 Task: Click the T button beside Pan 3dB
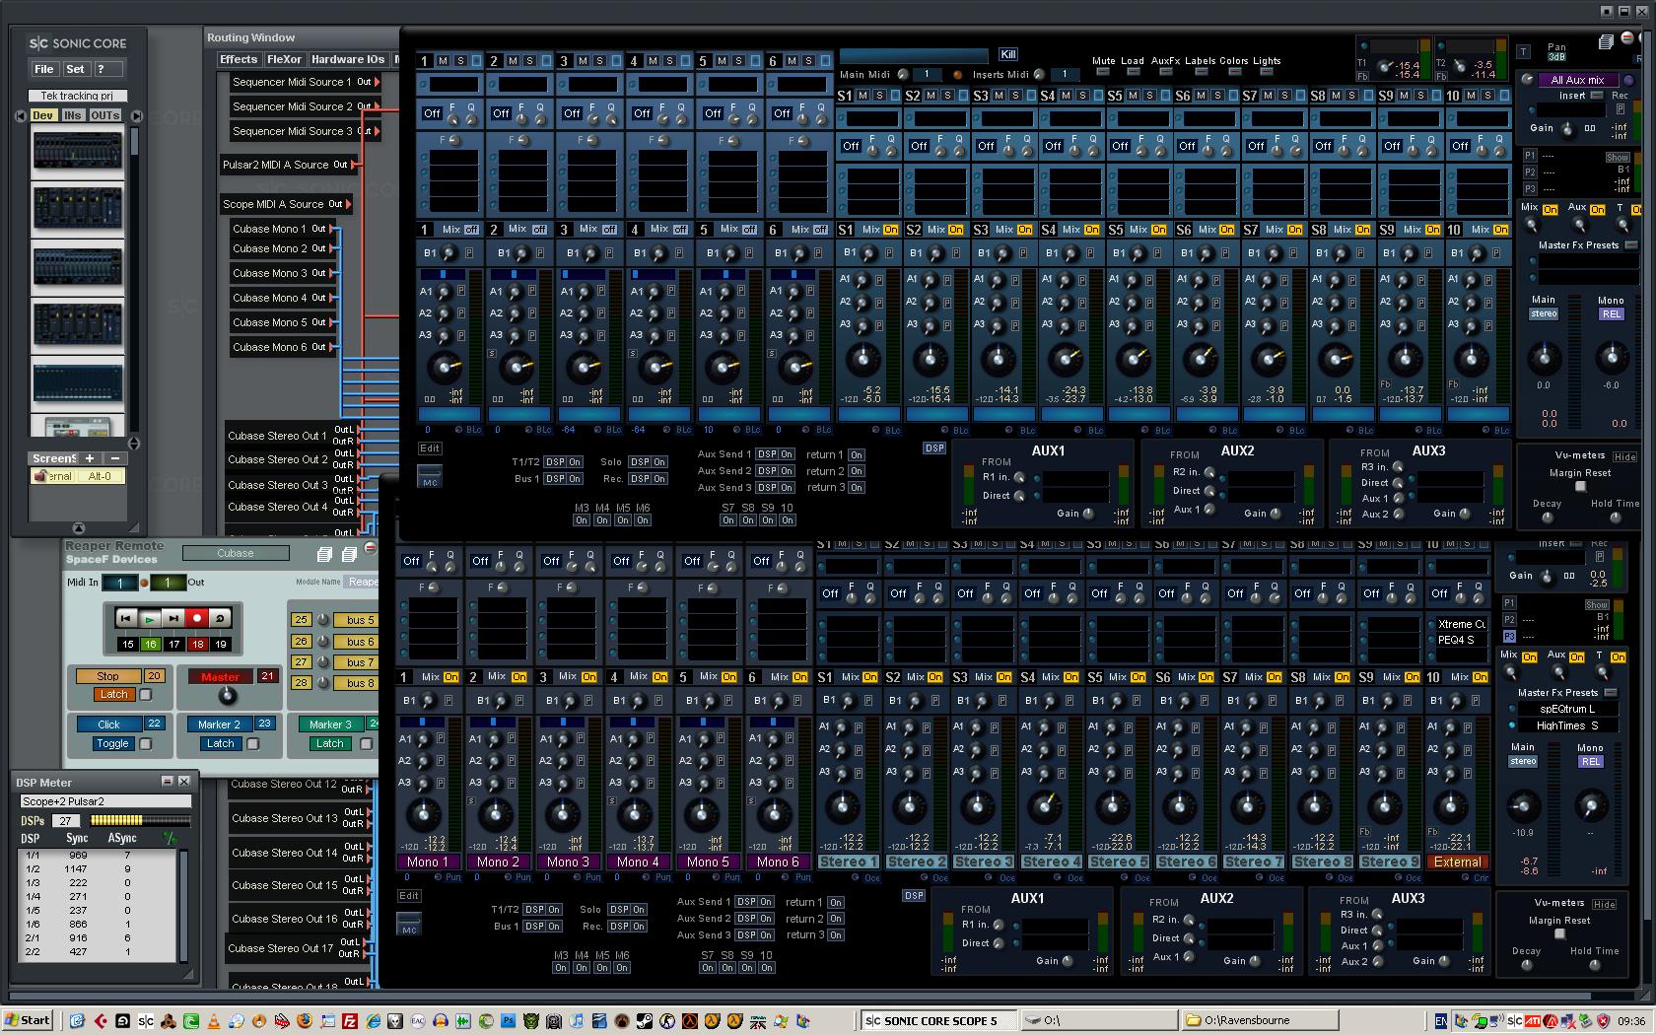tap(1523, 52)
